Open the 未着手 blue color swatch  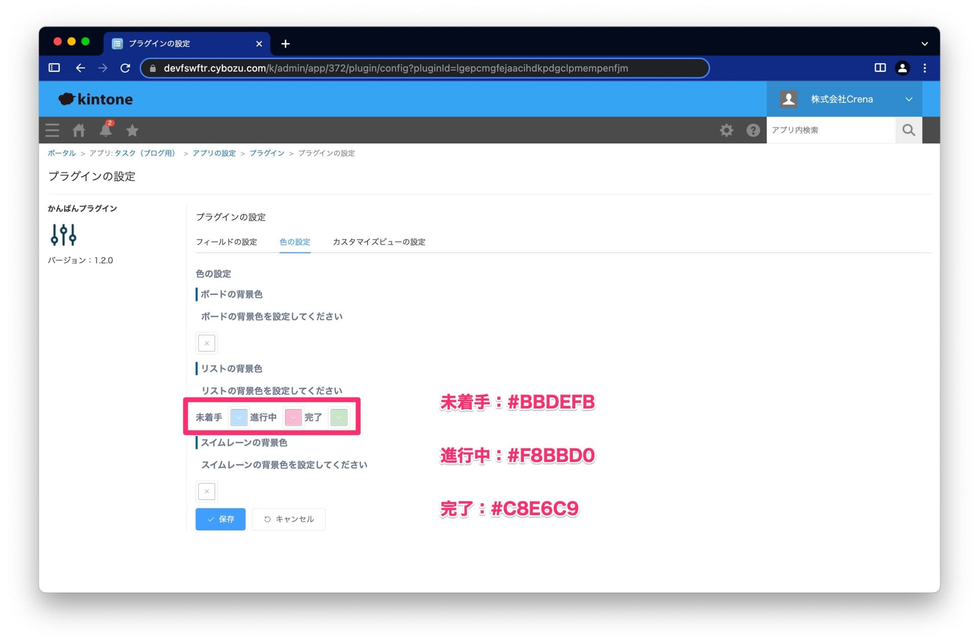(x=239, y=417)
